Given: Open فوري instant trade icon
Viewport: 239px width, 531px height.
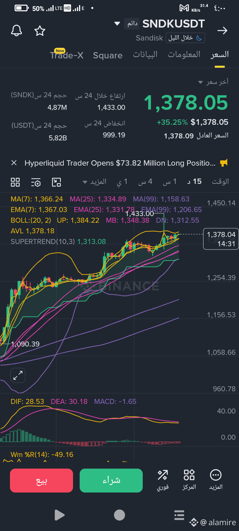Looking at the screenshot, I should (163, 480).
